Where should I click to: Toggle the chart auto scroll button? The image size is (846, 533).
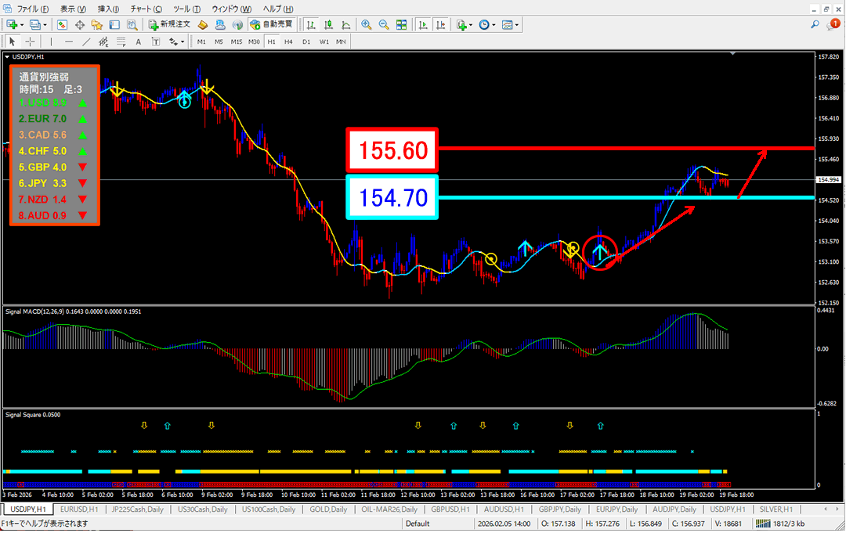[x=423, y=25]
